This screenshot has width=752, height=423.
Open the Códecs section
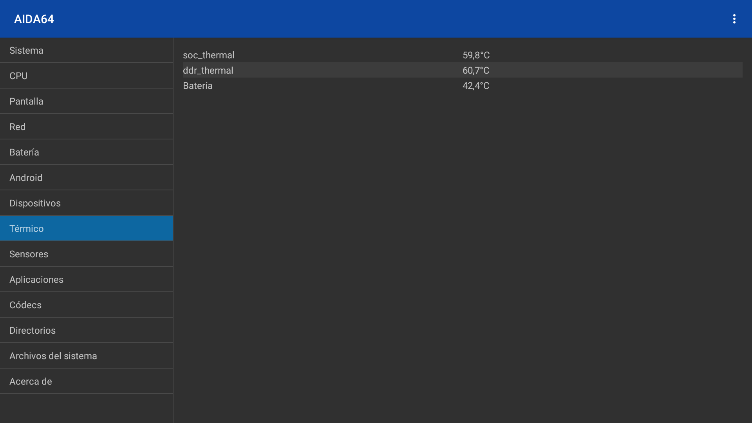tap(86, 305)
